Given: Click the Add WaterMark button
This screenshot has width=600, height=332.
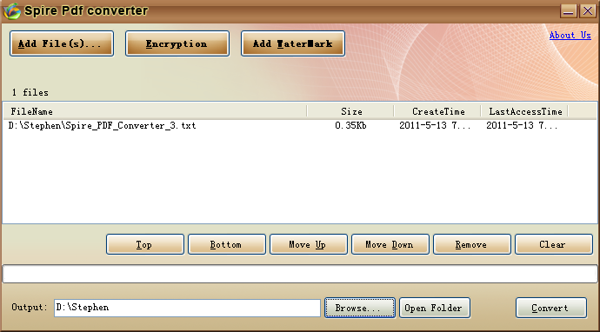Looking at the screenshot, I should [293, 43].
